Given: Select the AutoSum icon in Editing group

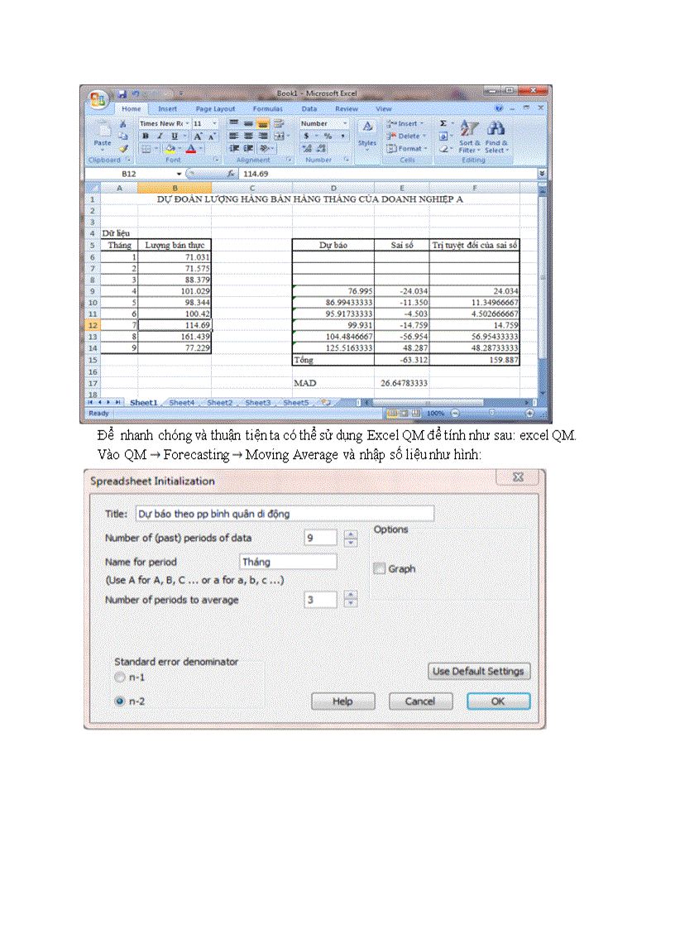Looking at the screenshot, I should tap(443, 122).
